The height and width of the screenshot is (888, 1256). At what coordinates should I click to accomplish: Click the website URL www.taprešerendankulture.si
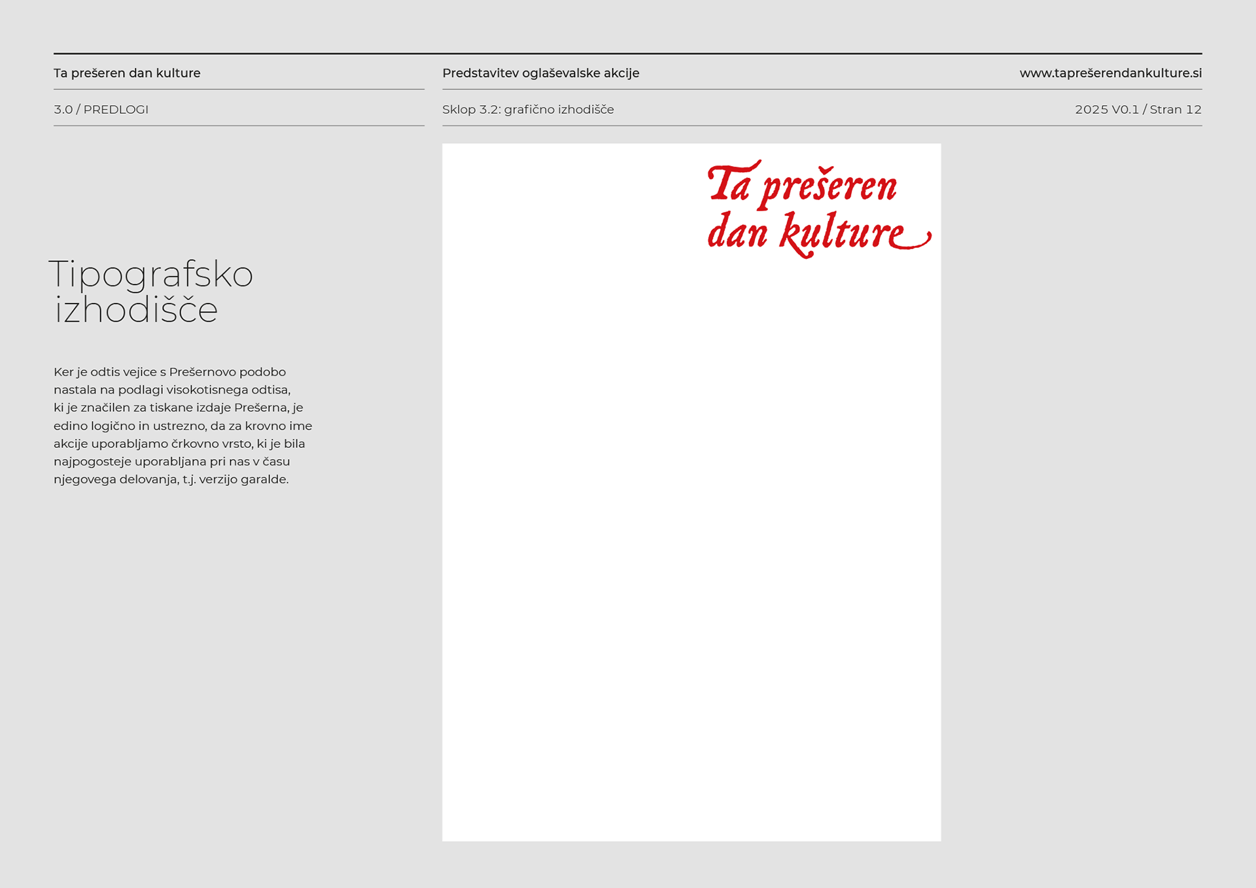tap(1110, 73)
